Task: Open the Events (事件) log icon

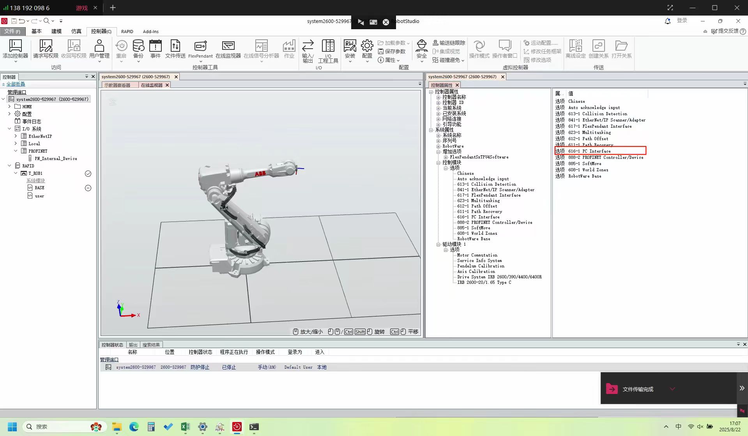Action: pyautogui.click(x=155, y=46)
